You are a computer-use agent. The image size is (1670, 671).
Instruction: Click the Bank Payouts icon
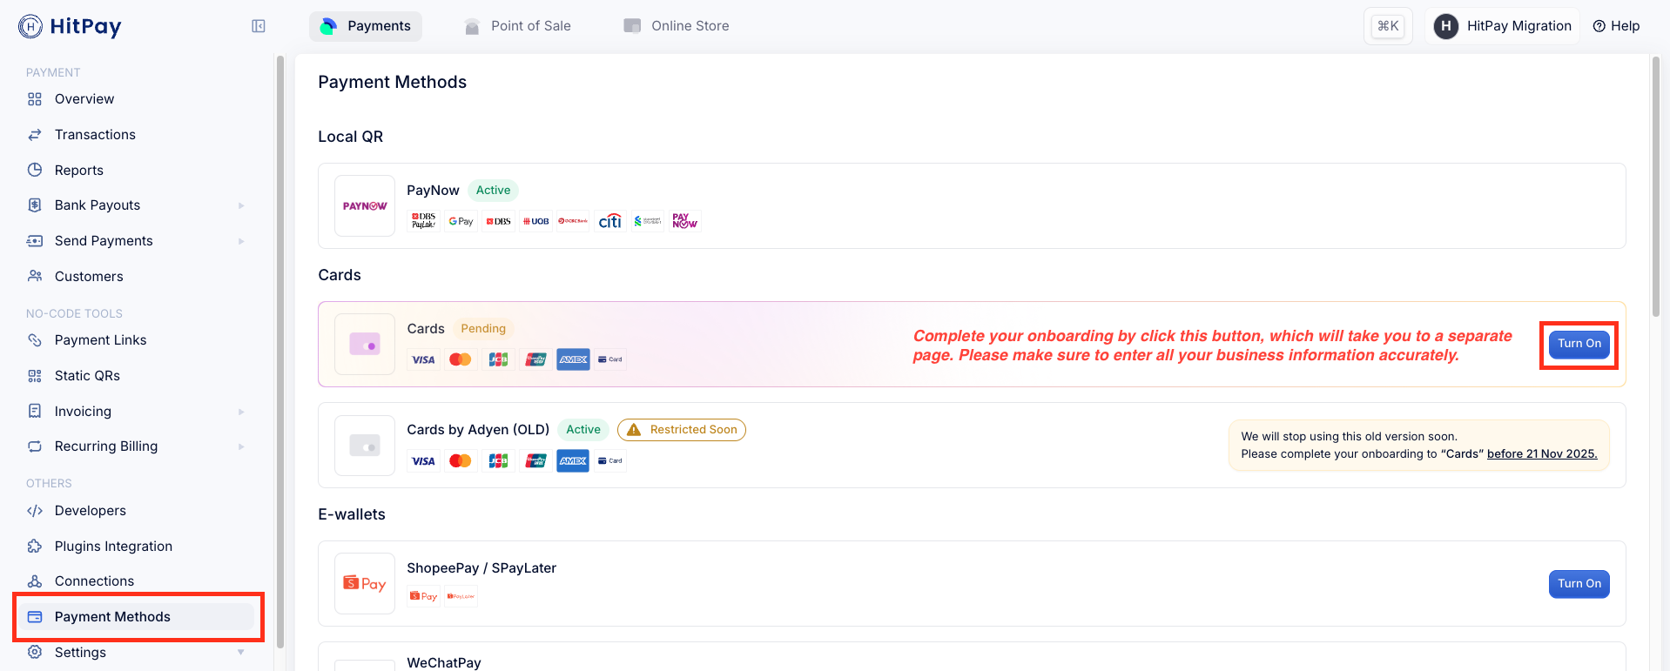[x=35, y=205]
